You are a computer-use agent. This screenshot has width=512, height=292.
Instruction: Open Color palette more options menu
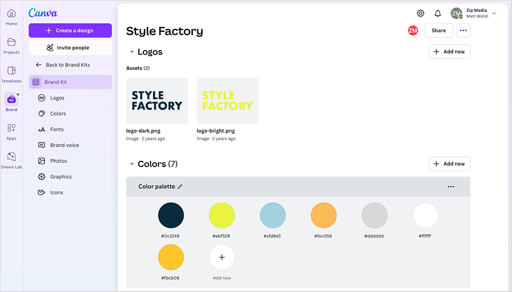(x=451, y=186)
